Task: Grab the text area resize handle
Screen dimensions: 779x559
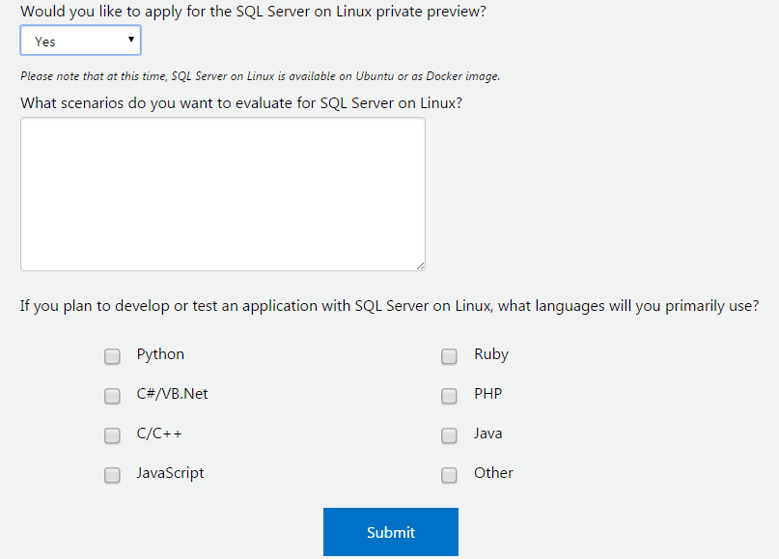Action: point(421,266)
